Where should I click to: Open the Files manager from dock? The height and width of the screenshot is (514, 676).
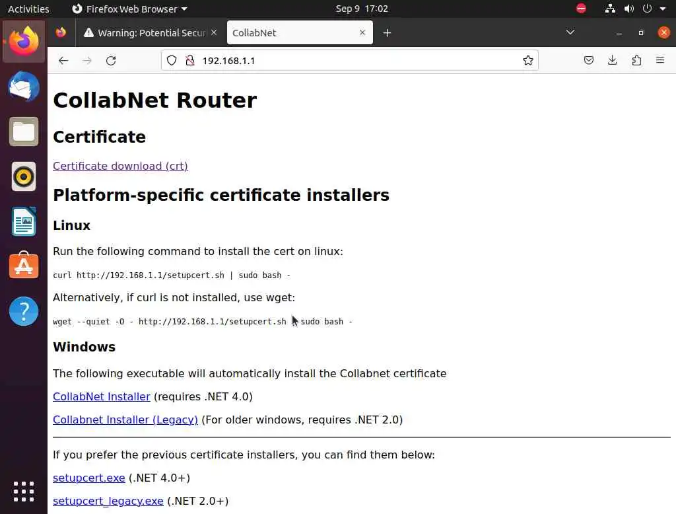point(24,131)
